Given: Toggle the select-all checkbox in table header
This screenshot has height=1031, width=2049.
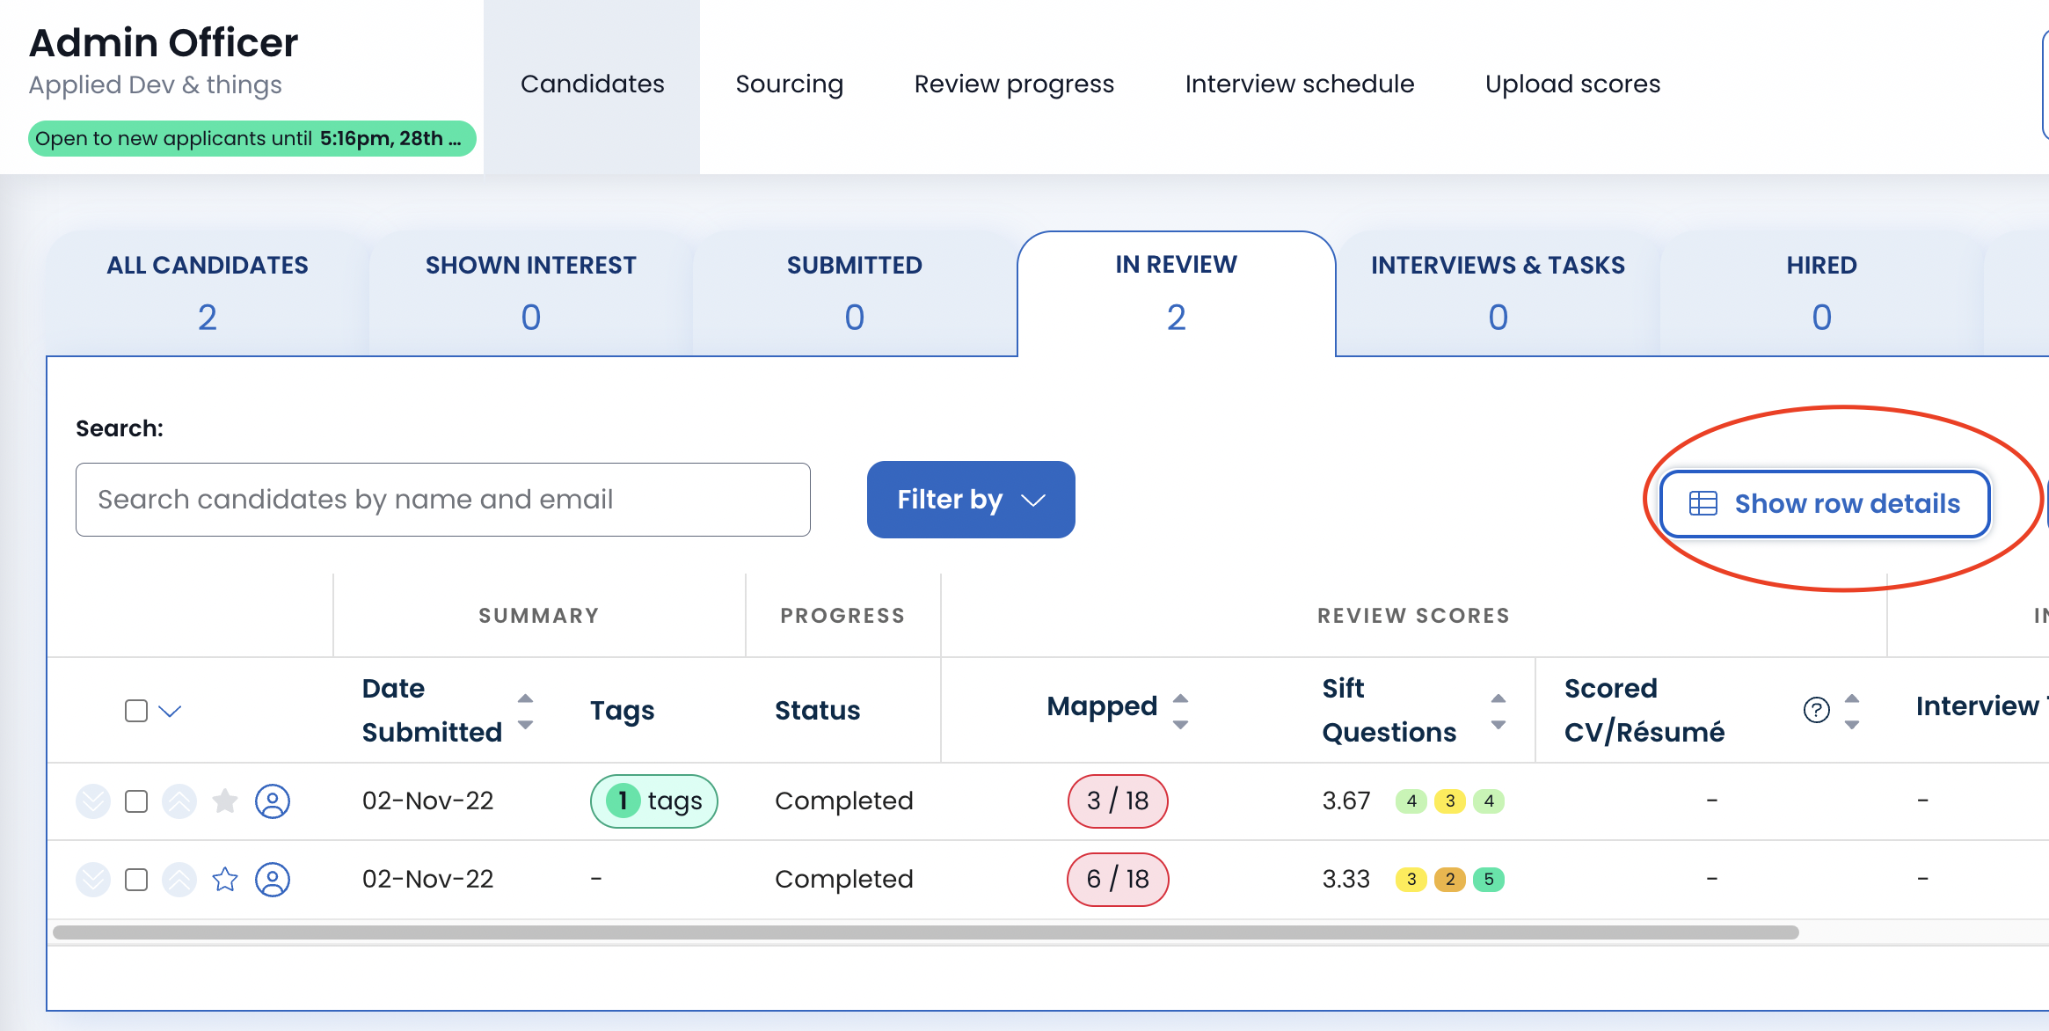Looking at the screenshot, I should pyautogui.click(x=136, y=711).
